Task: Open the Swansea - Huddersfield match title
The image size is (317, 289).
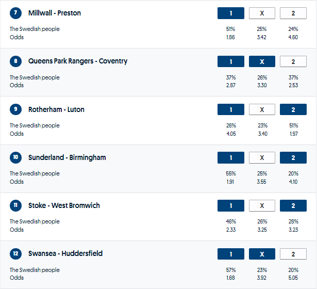Action: click(x=65, y=254)
